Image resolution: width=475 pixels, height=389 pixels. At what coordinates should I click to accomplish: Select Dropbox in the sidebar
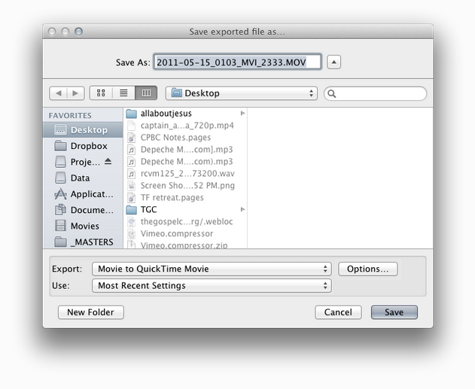83,146
